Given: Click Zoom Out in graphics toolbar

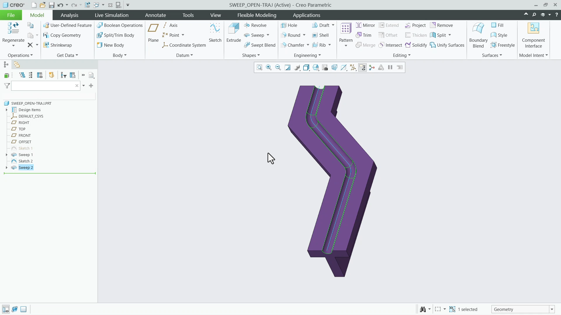Looking at the screenshot, I should click(278, 68).
